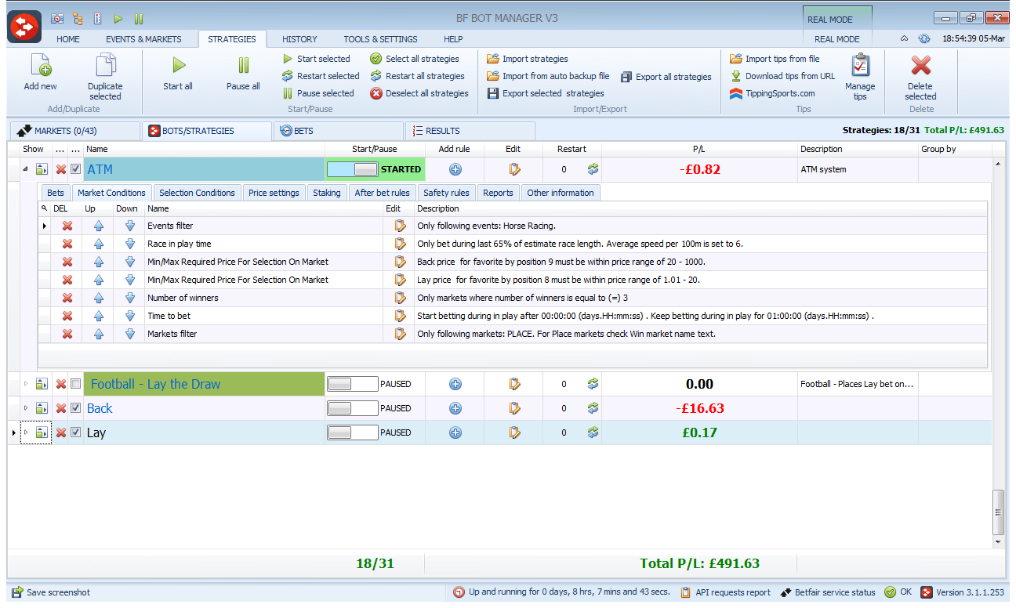Expand the Lay strategy row
Image resolution: width=1016 pixels, height=608 pixels.
tap(25, 432)
